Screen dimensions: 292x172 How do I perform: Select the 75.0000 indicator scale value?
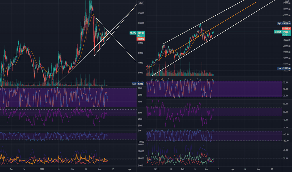click(x=141, y=144)
